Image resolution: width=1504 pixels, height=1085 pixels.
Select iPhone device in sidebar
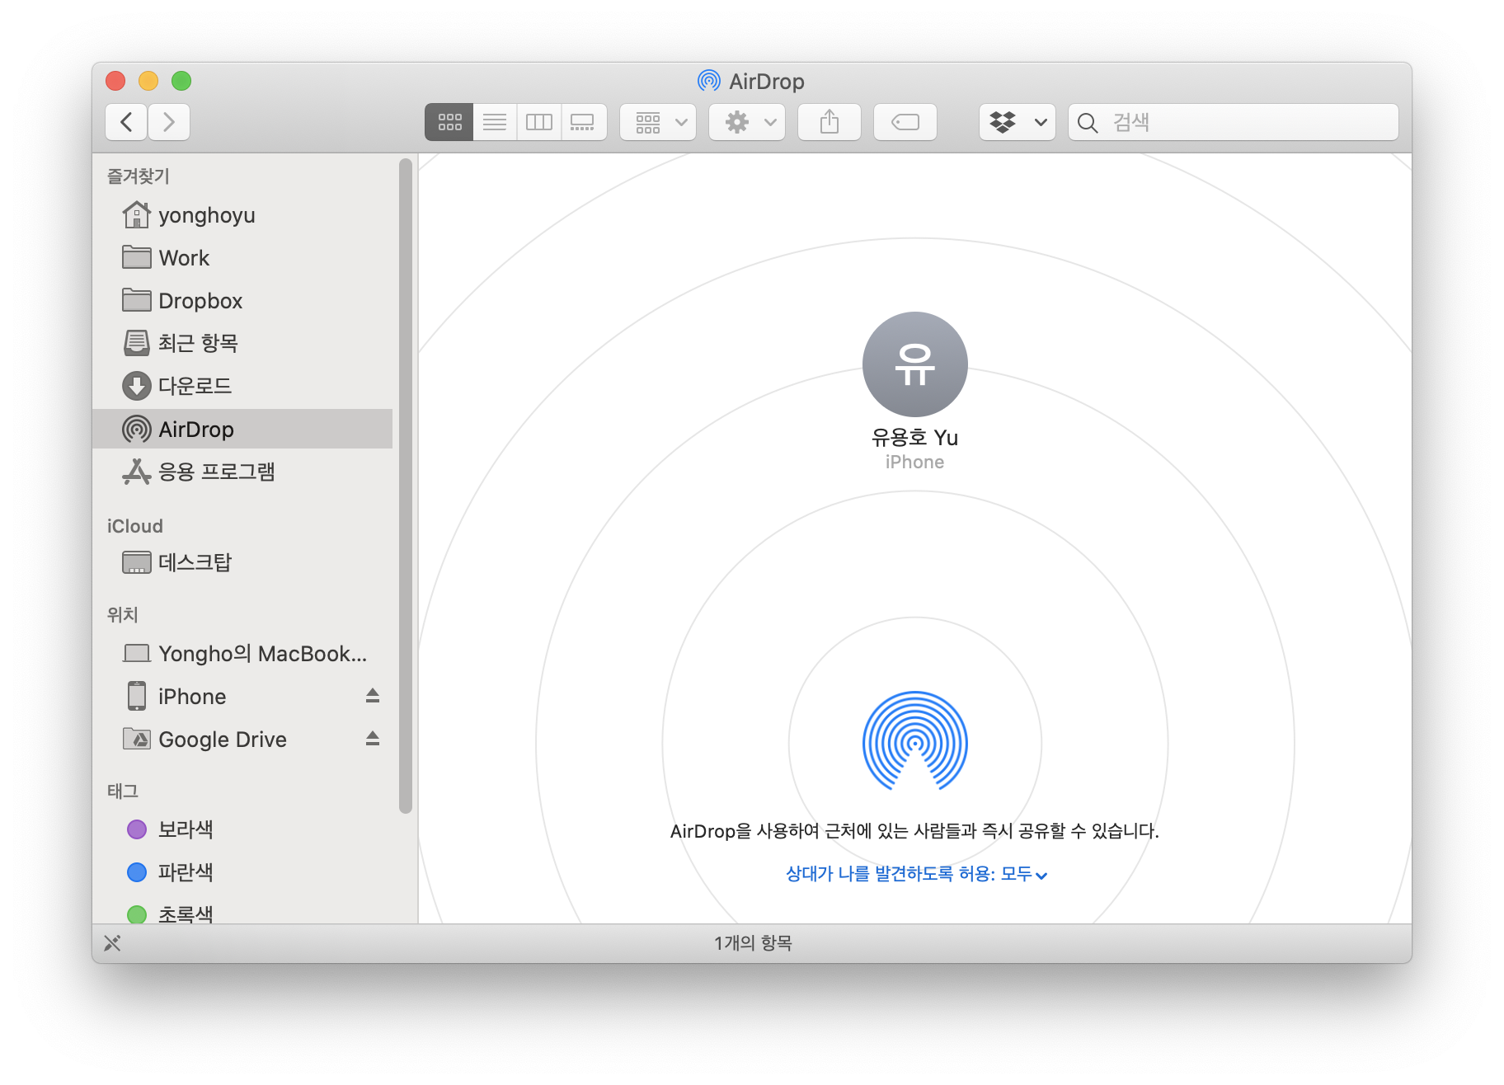click(x=242, y=697)
